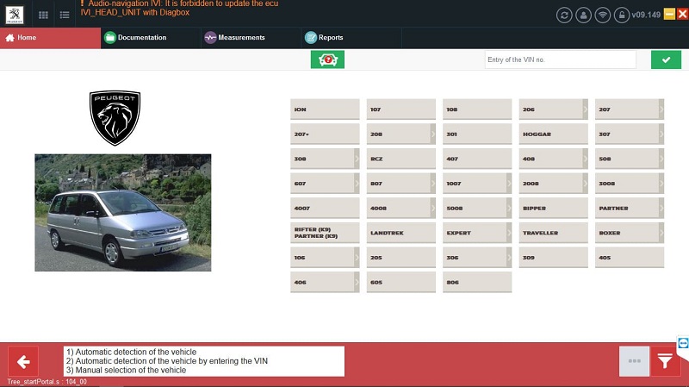This screenshot has height=387, width=689.
Task: Select the 107 model
Action: click(400, 109)
